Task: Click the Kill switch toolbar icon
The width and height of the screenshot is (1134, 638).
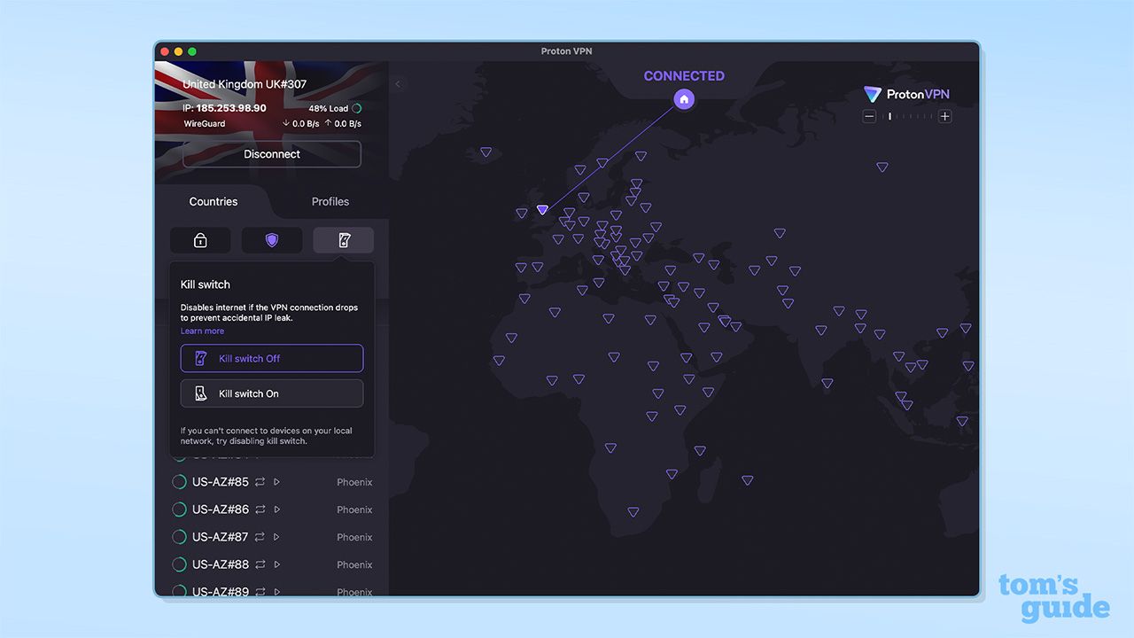Action: tap(344, 240)
